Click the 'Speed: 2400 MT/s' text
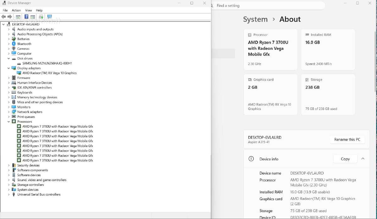 319,64
